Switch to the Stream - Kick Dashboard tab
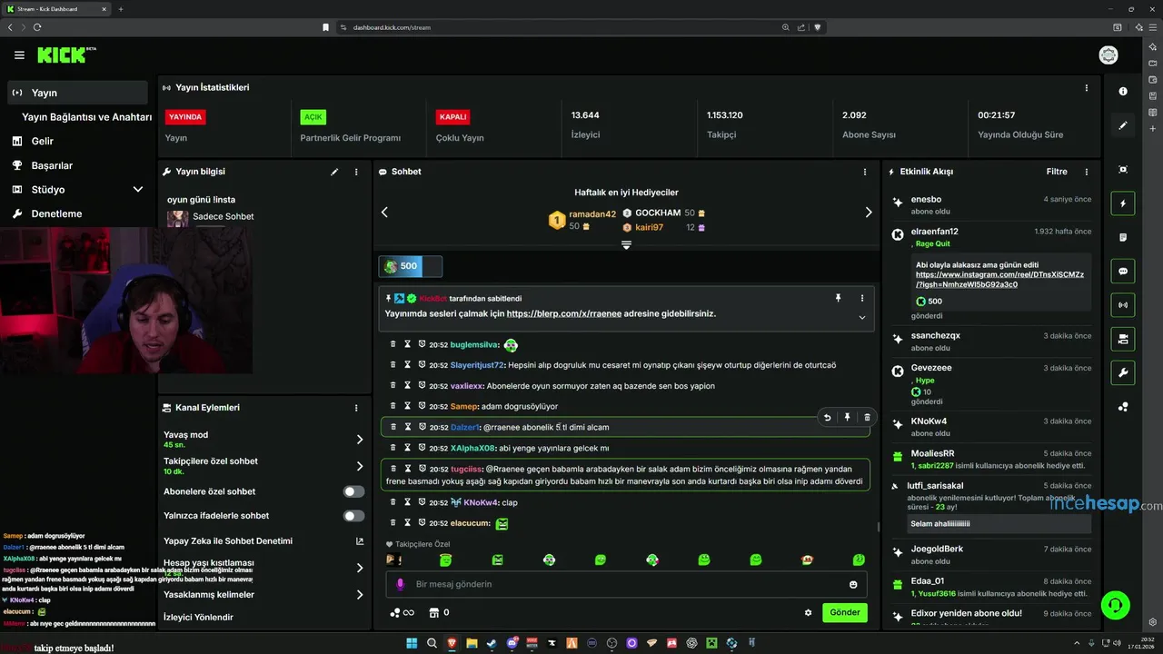 [56, 9]
